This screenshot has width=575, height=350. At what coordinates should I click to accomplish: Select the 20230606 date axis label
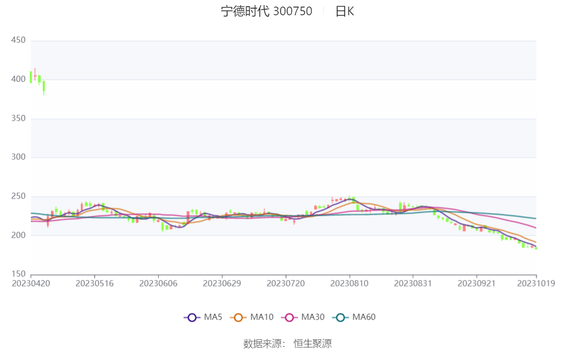click(158, 283)
